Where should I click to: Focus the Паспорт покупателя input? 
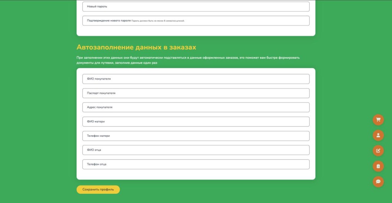pos(196,93)
